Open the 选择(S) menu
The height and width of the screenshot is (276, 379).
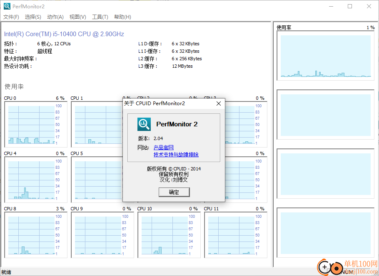[33, 17]
